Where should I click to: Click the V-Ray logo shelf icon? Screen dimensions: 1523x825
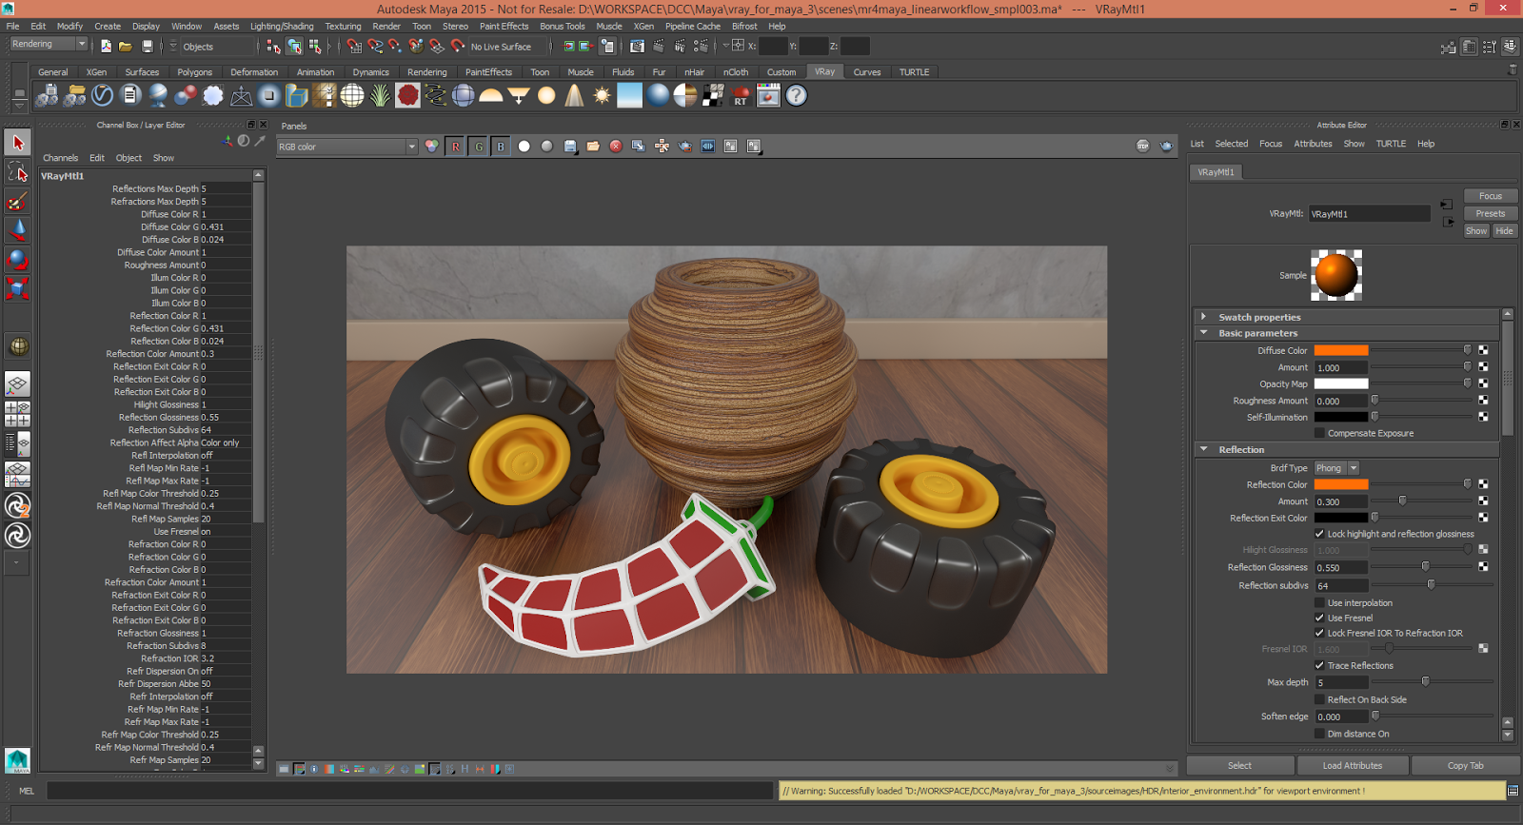pos(103,95)
